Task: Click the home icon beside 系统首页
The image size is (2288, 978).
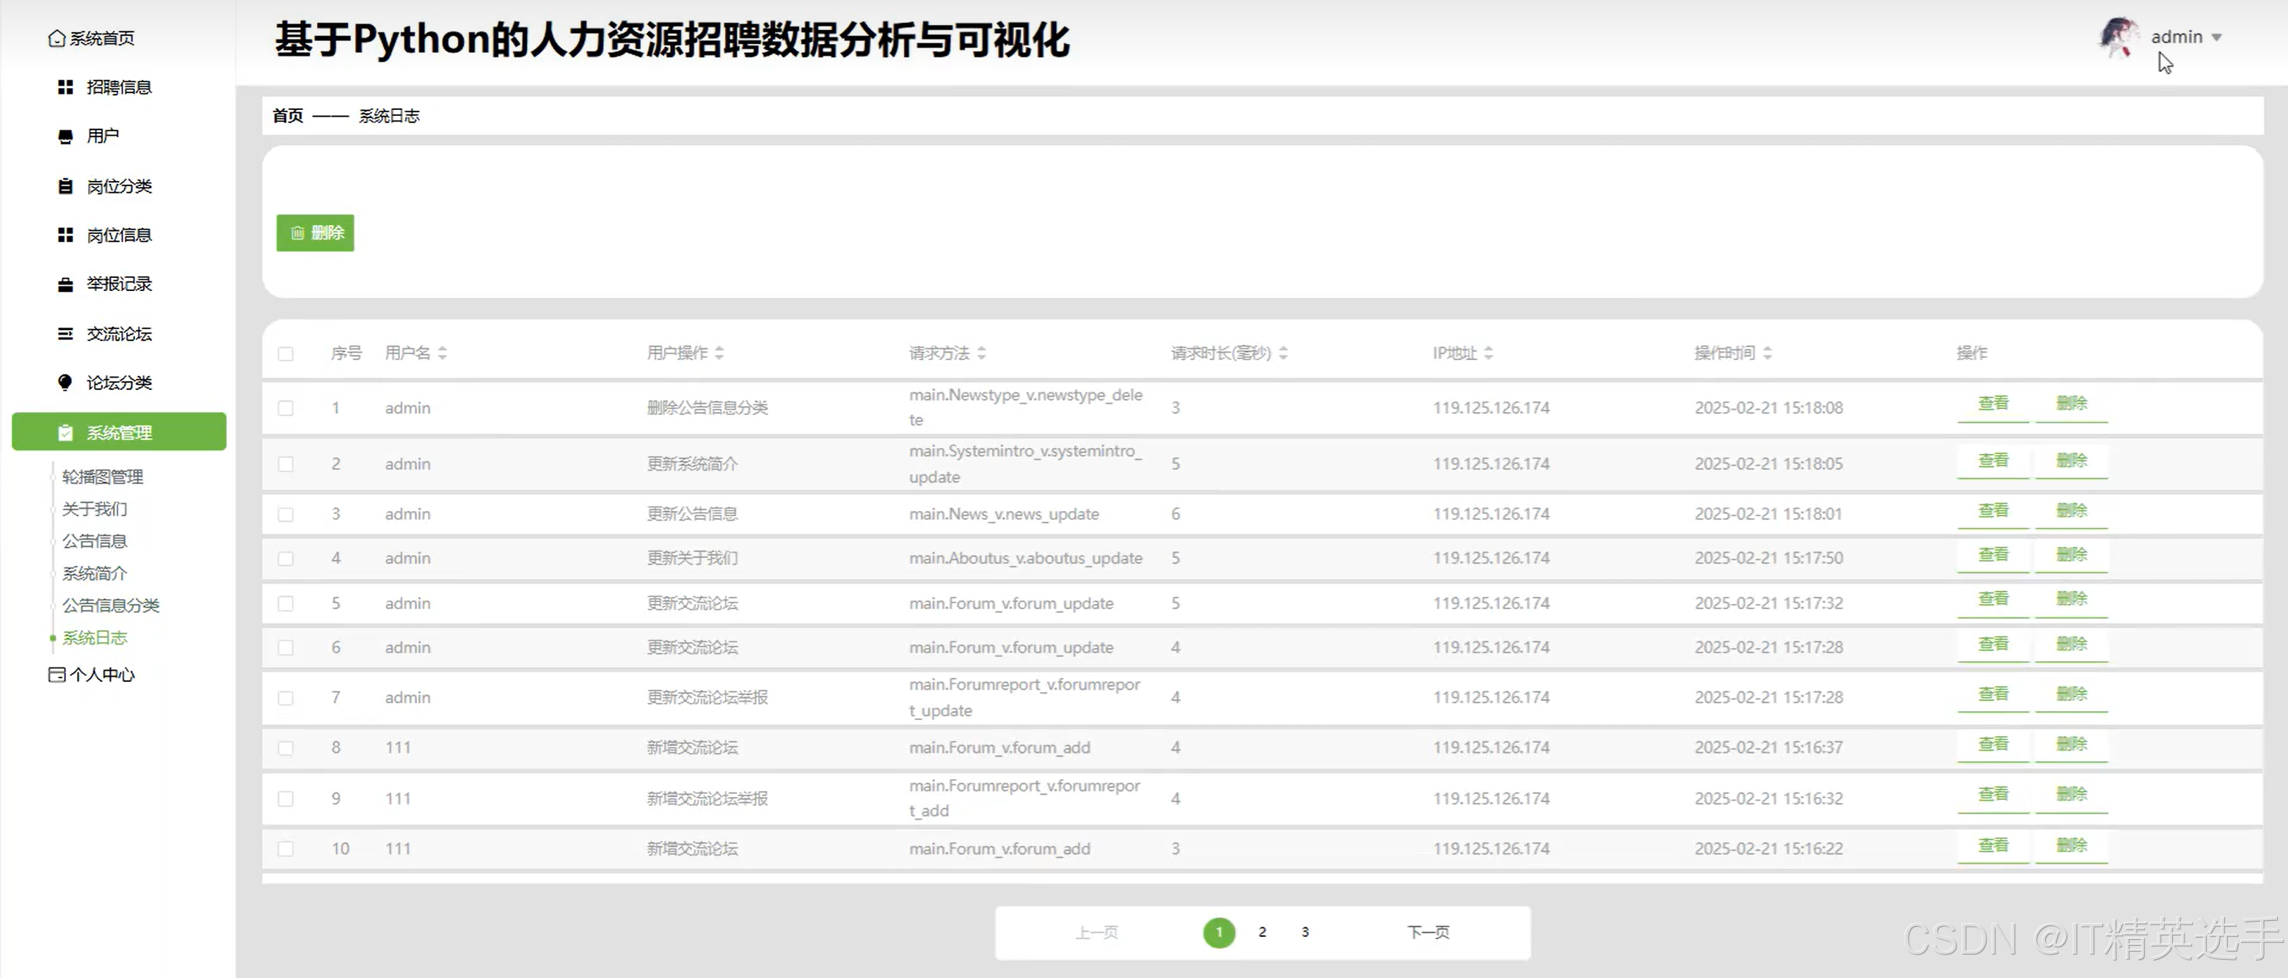Action: click(x=57, y=38)
